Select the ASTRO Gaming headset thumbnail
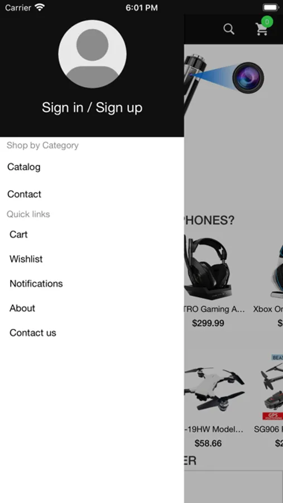This screenshot has width=283, height=503. coord(208,268)
